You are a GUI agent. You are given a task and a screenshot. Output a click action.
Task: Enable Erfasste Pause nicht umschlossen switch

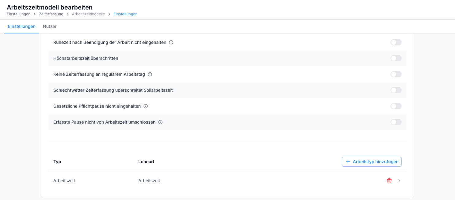pyautogui.click(x=396, y=122)
